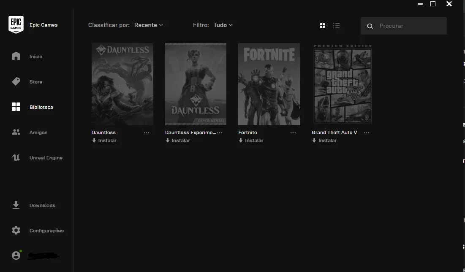Click the Epic Games header text
The width and height of the screenshot is (465, 272).
click(x=44, y=25)
